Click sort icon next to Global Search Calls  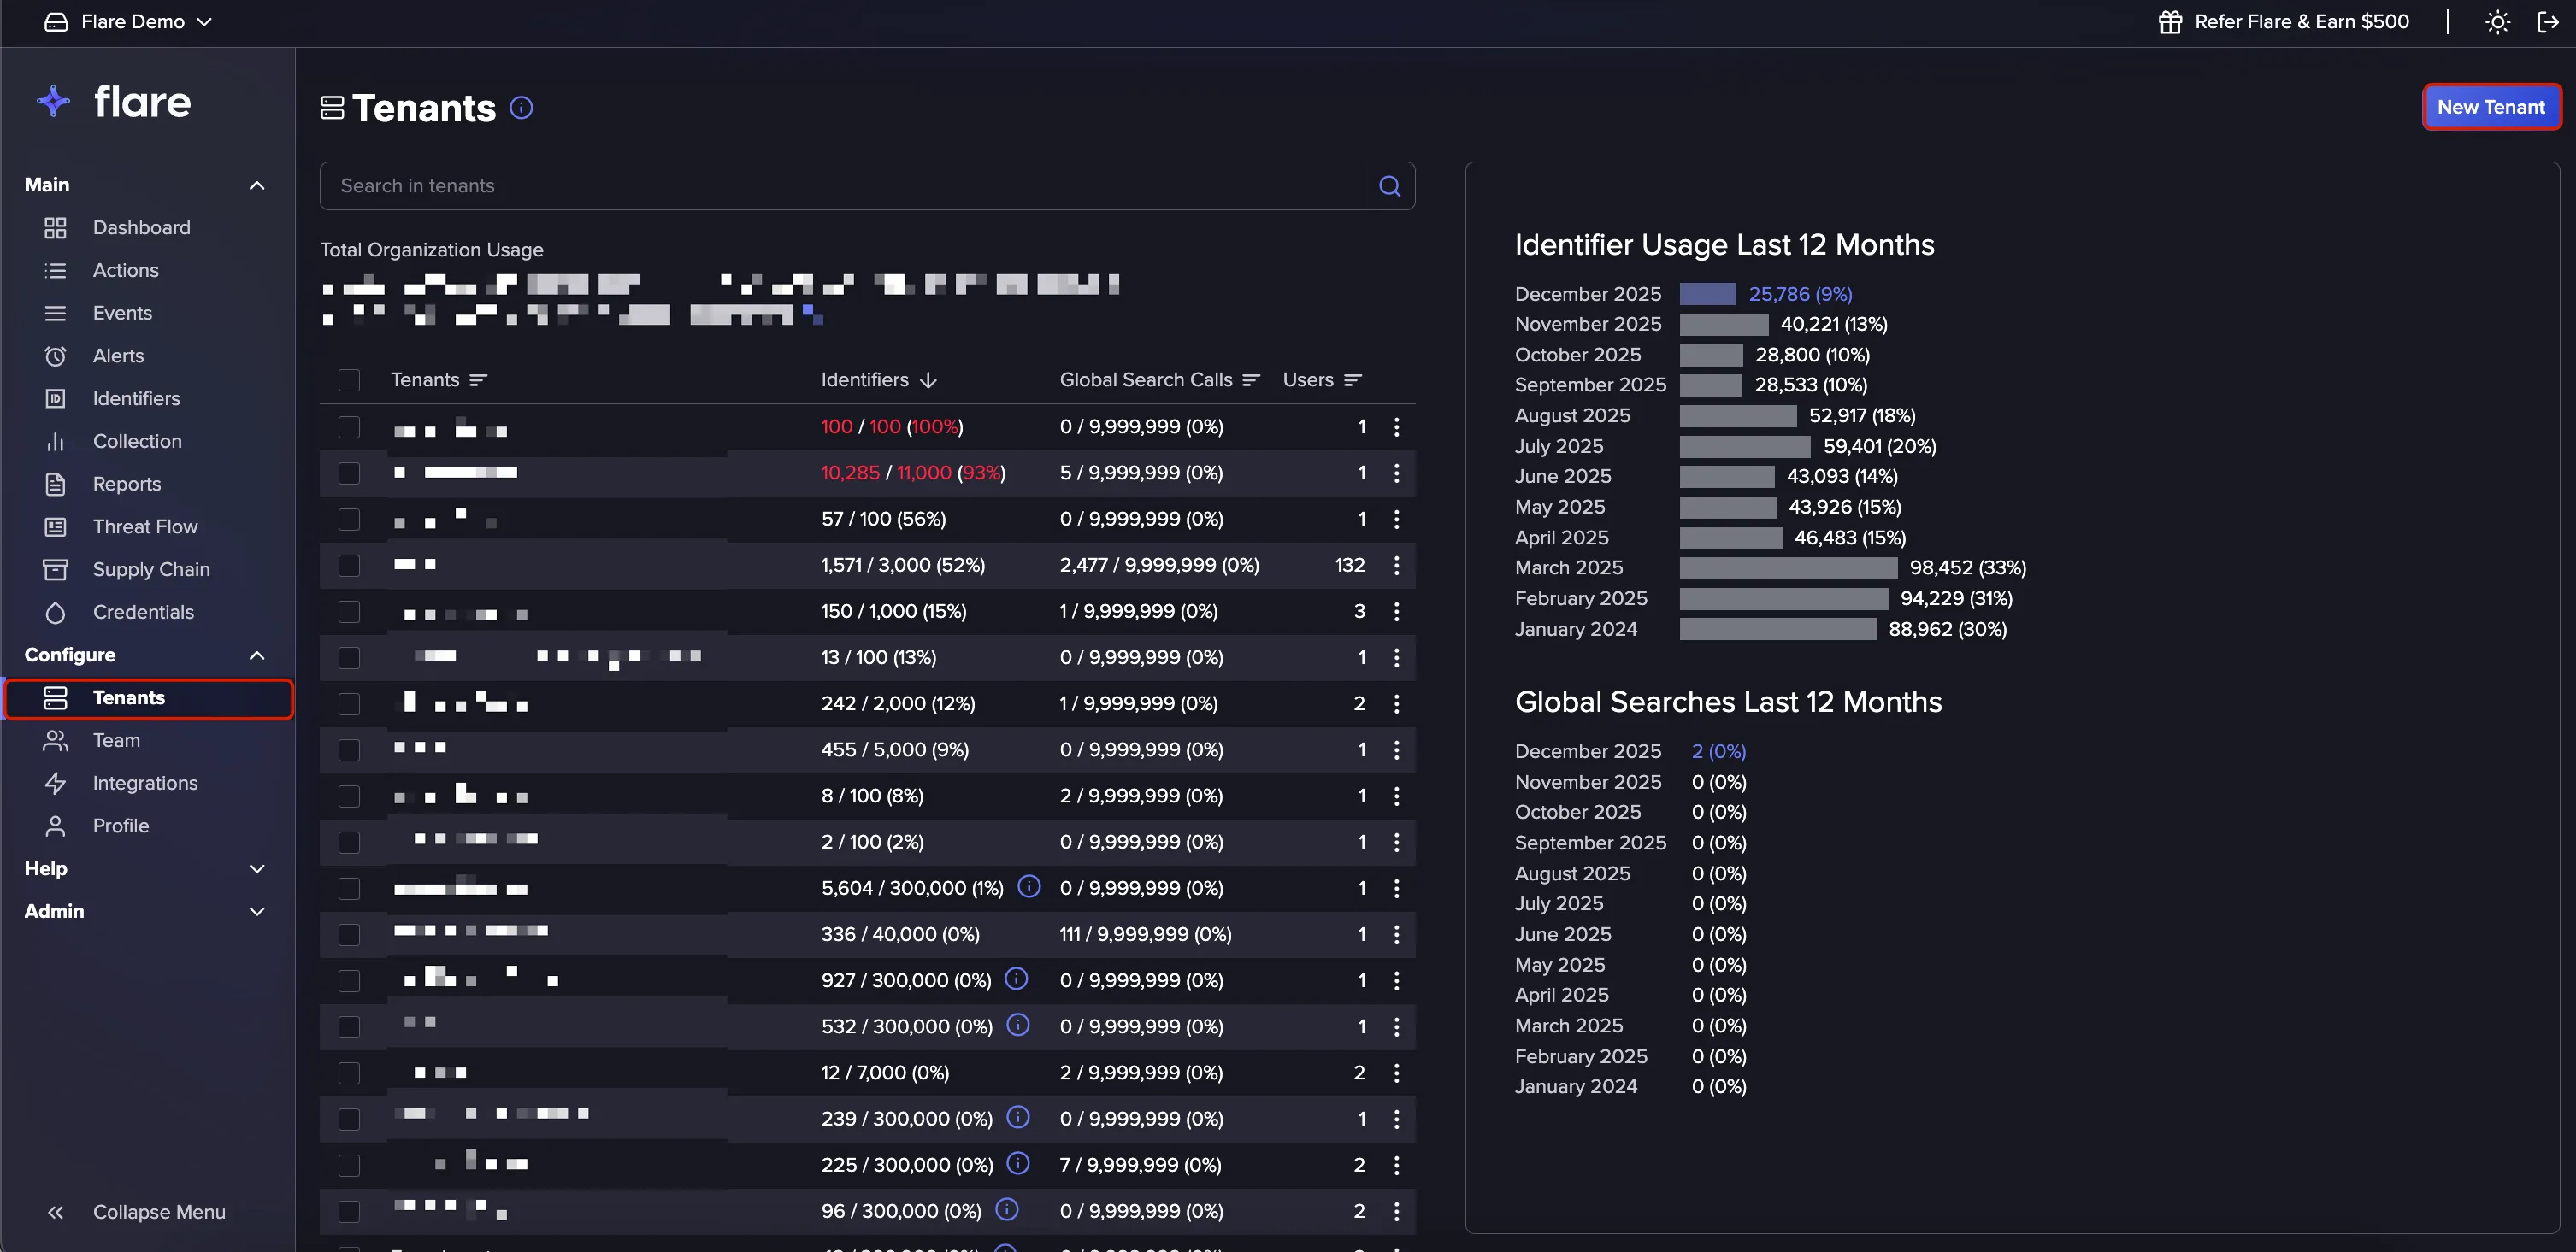(x=1251, y=379)
